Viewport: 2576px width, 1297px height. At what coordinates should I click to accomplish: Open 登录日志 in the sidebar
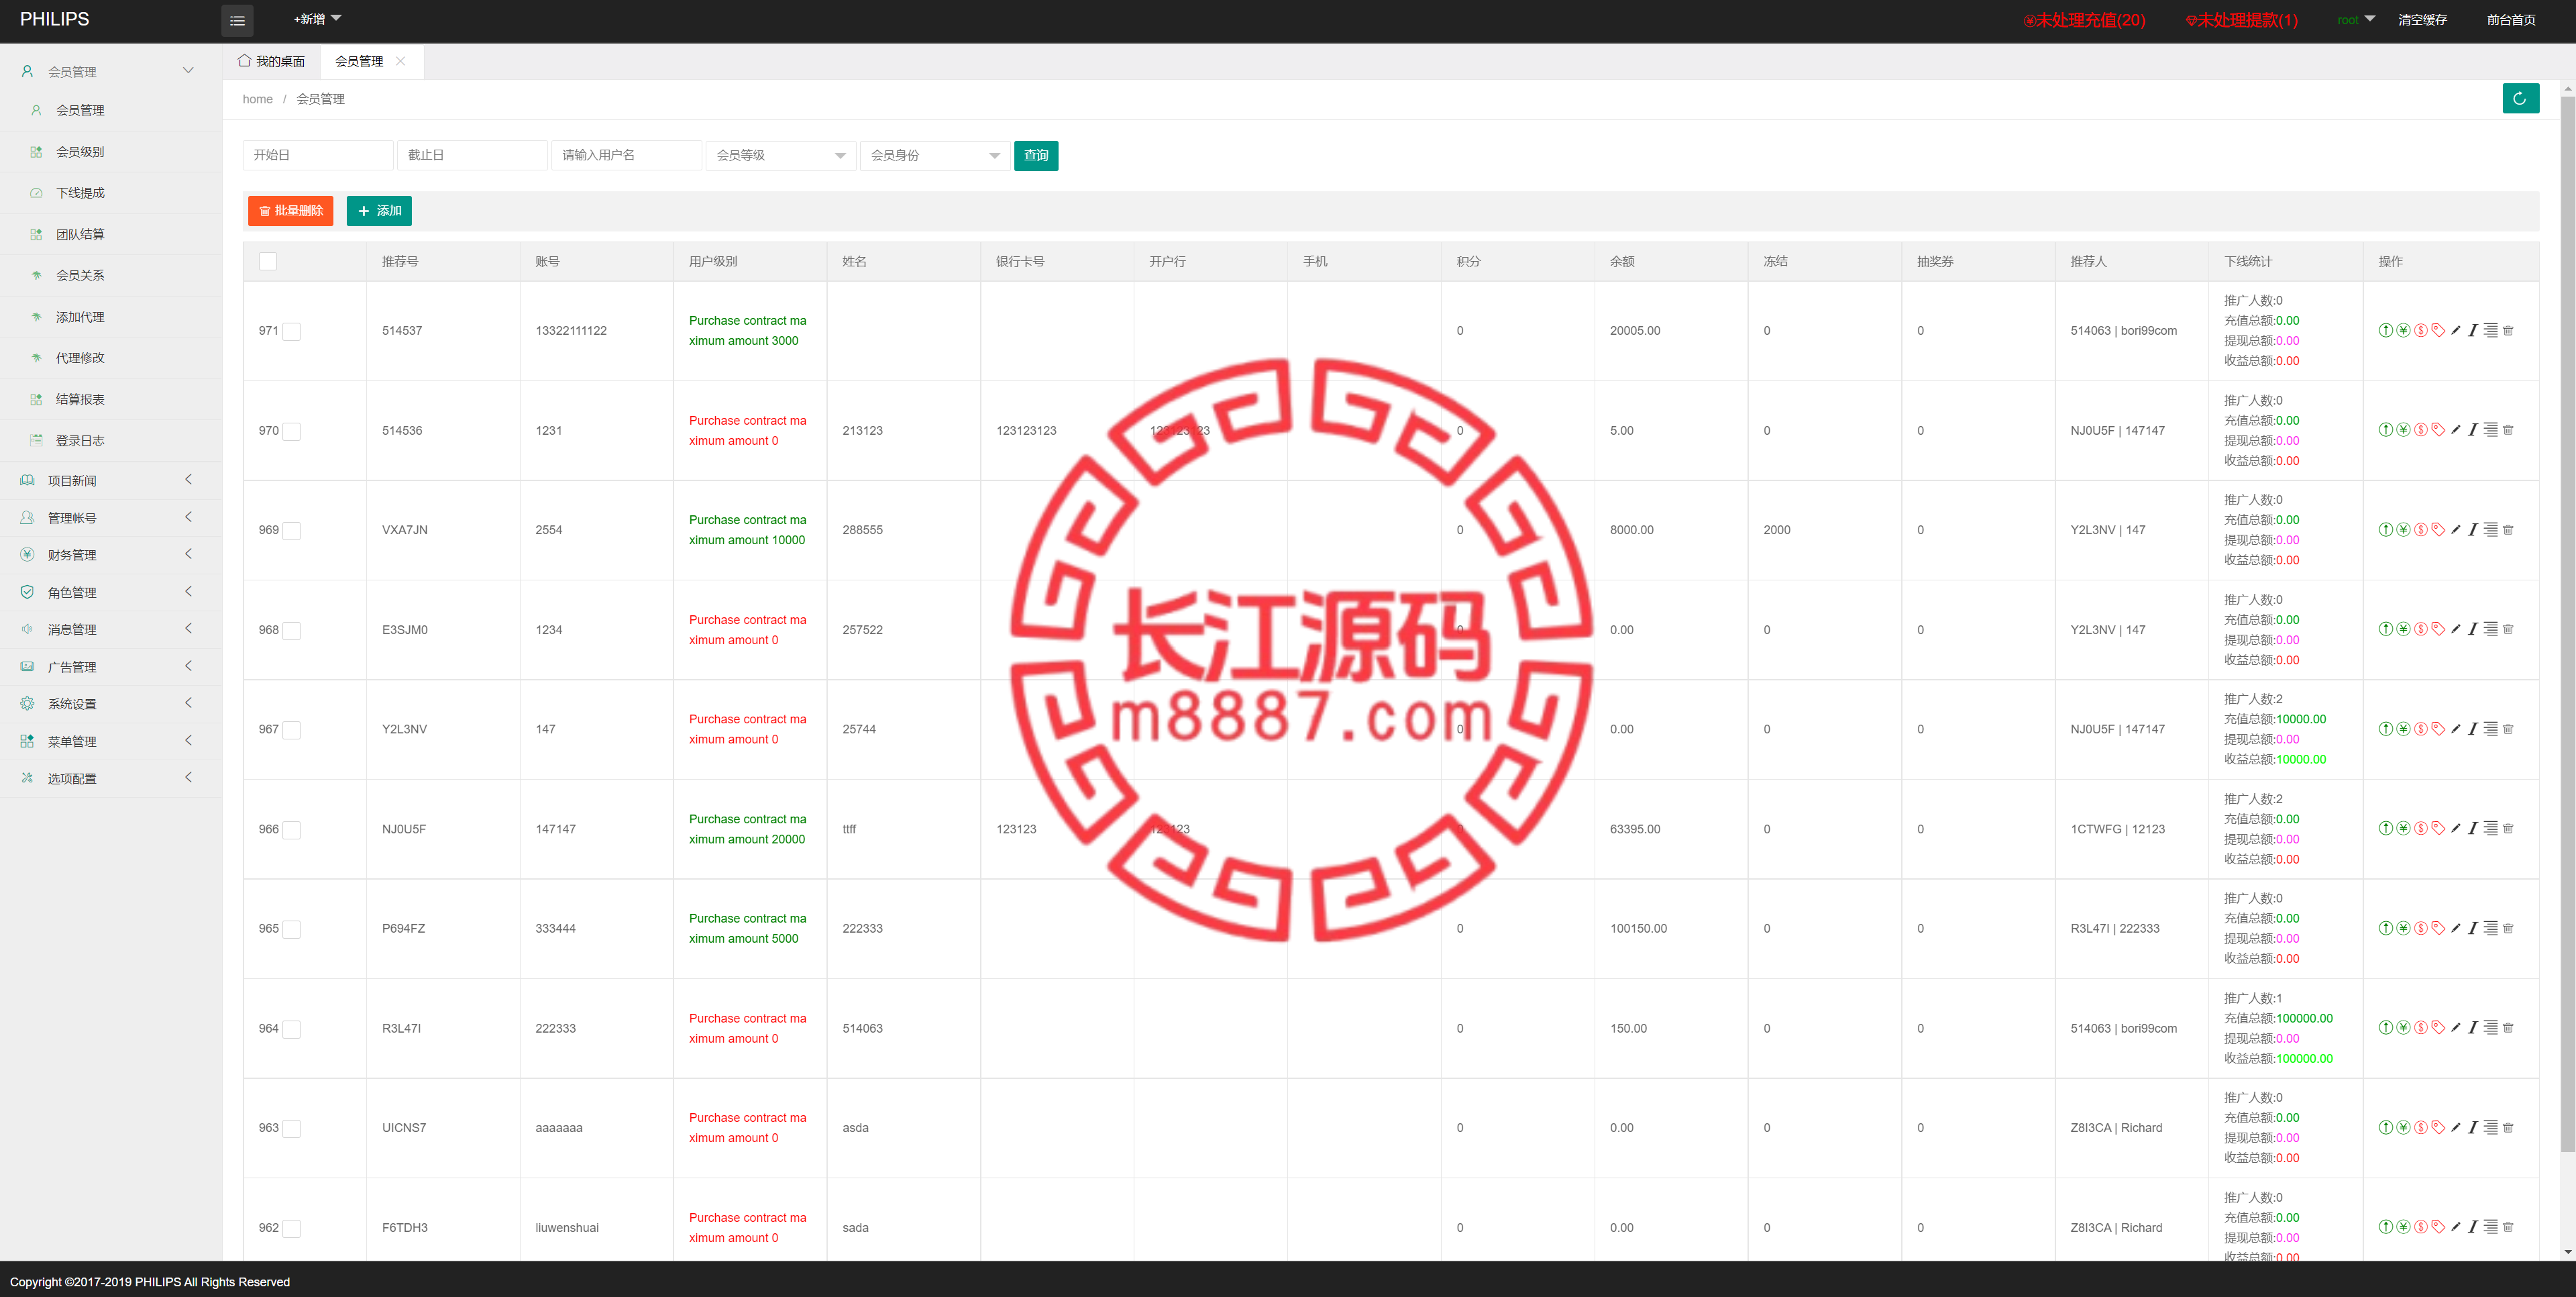tap(111, 440)
